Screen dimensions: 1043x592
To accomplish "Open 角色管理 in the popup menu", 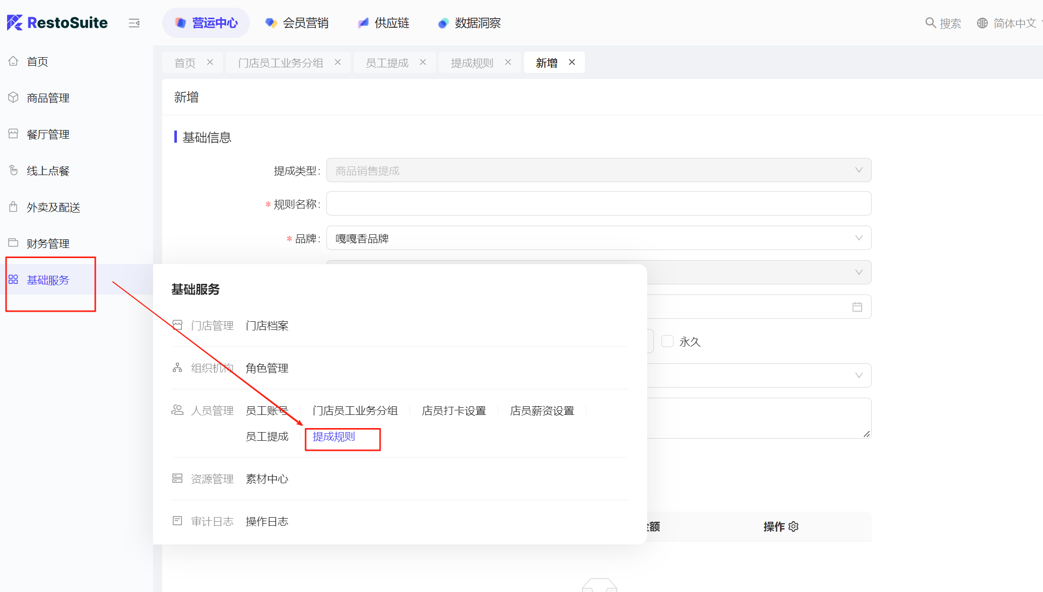I will tap(267, 368).
